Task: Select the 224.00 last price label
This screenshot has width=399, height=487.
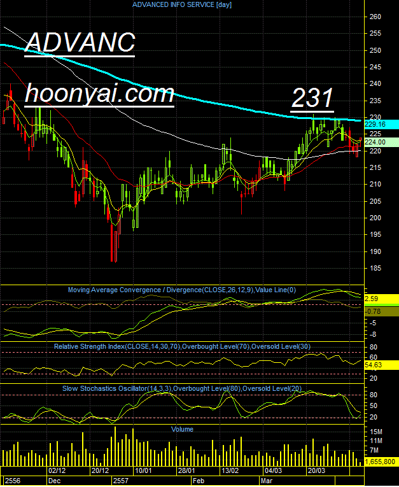Action: [x=381, y=142]
